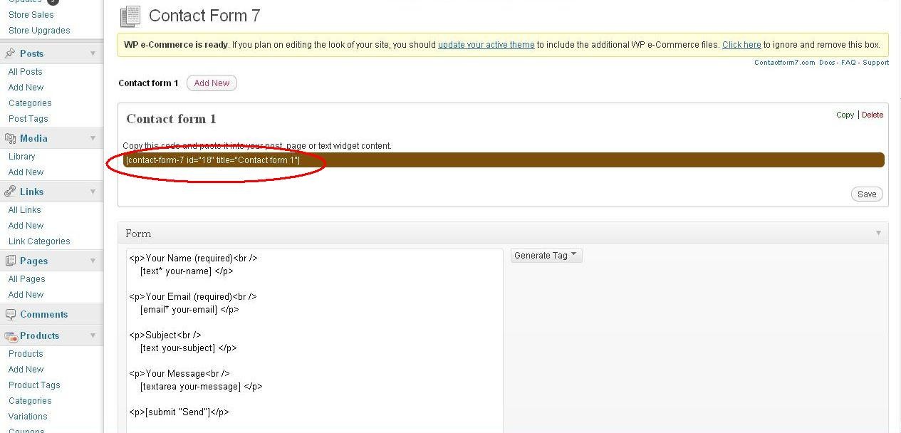
Task: Click the Copy link for this form
Action: (x=845, y=115)
